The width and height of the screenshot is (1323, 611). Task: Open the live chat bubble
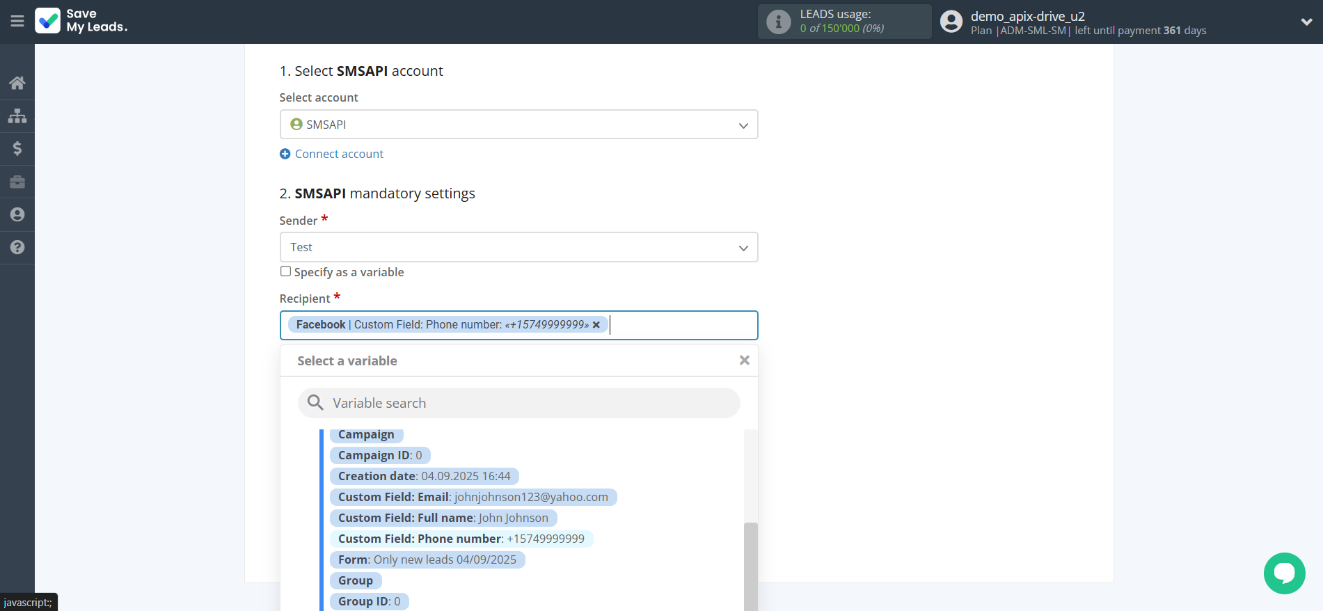[x=1284, y=573]
